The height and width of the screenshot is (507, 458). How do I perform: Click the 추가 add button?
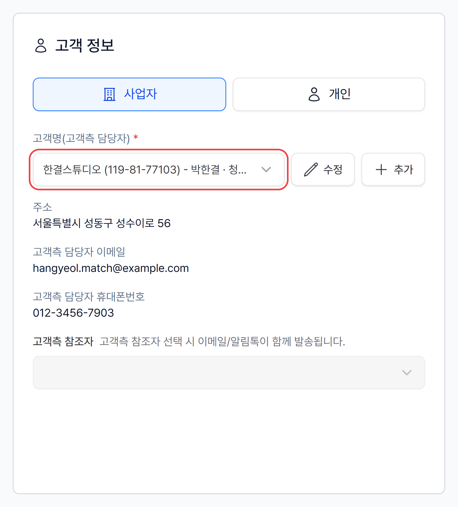[x=393, y=170]
